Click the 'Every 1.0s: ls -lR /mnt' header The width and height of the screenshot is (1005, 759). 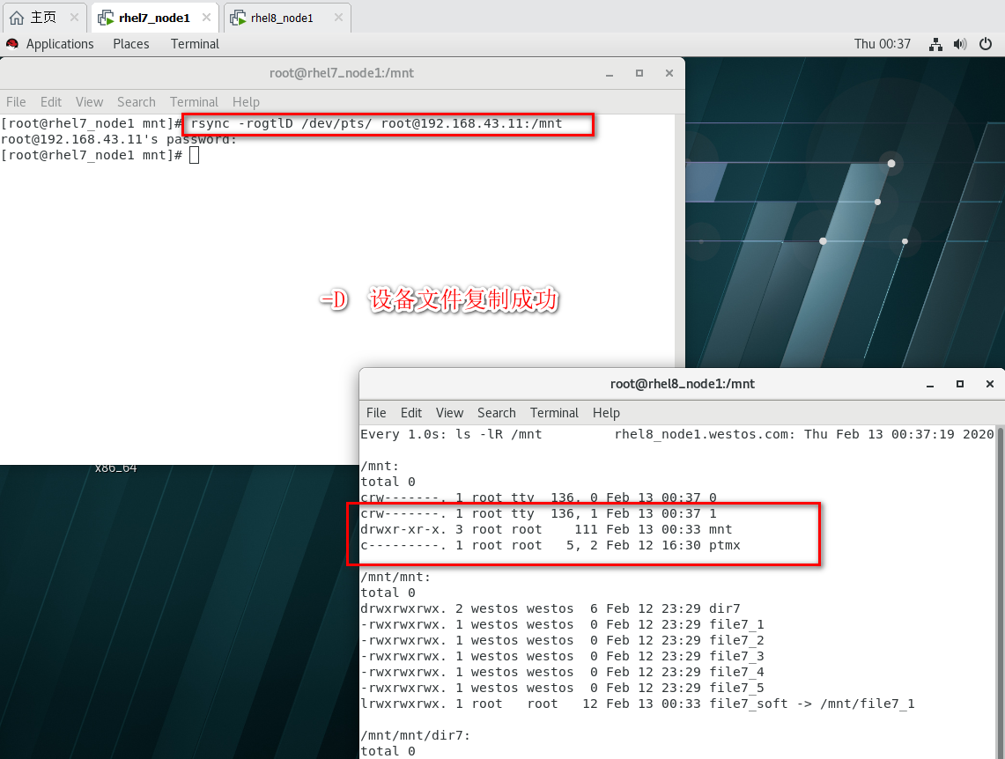(x=451, y=434)
